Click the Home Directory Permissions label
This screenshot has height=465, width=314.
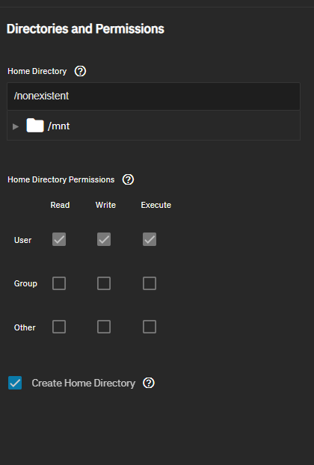tap(61, 179)
